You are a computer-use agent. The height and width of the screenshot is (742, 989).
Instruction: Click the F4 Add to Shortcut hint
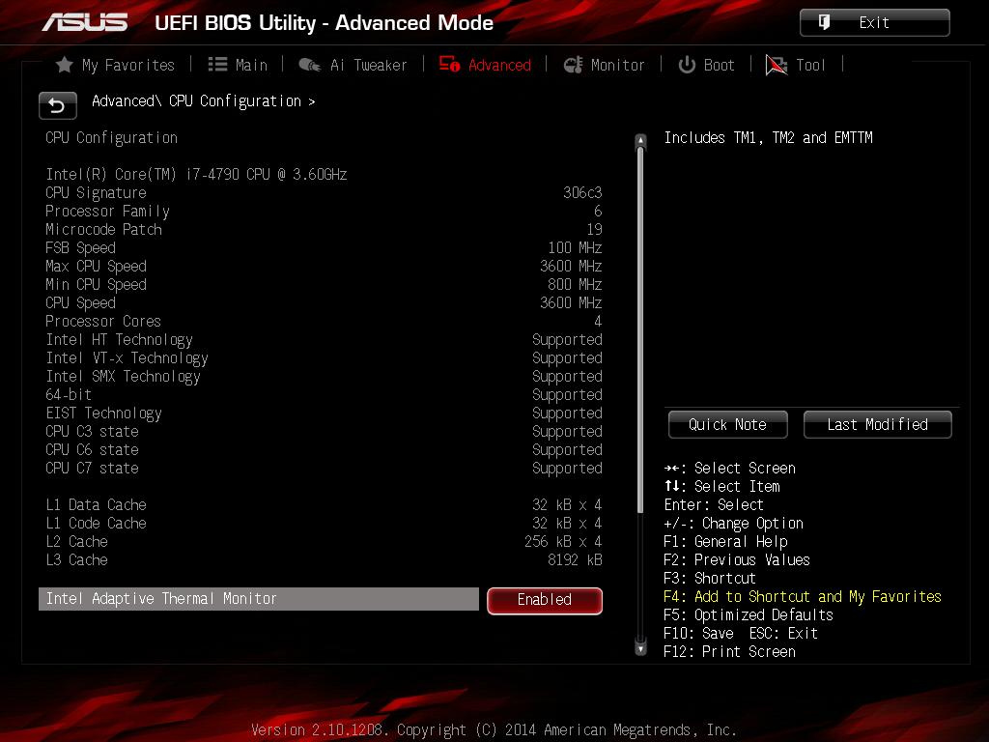[803, 597]
